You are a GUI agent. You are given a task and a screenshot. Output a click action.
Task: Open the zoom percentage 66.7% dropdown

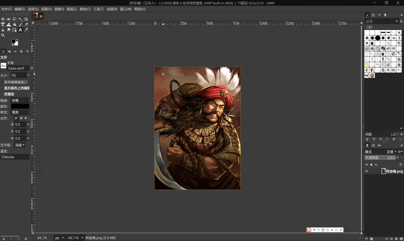tap(82, 238)
